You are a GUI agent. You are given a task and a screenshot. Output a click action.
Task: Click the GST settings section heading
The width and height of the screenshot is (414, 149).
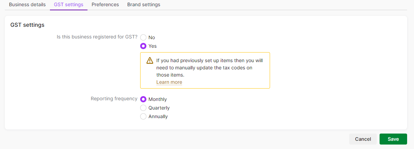tap(28, 25)
